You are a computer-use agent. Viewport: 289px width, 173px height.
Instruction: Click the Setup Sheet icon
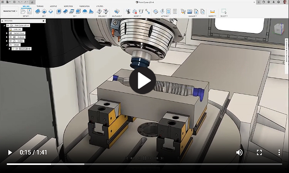point(175,12)
